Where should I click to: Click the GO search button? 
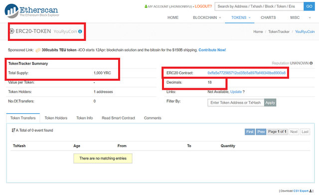(x=309, y=6)
